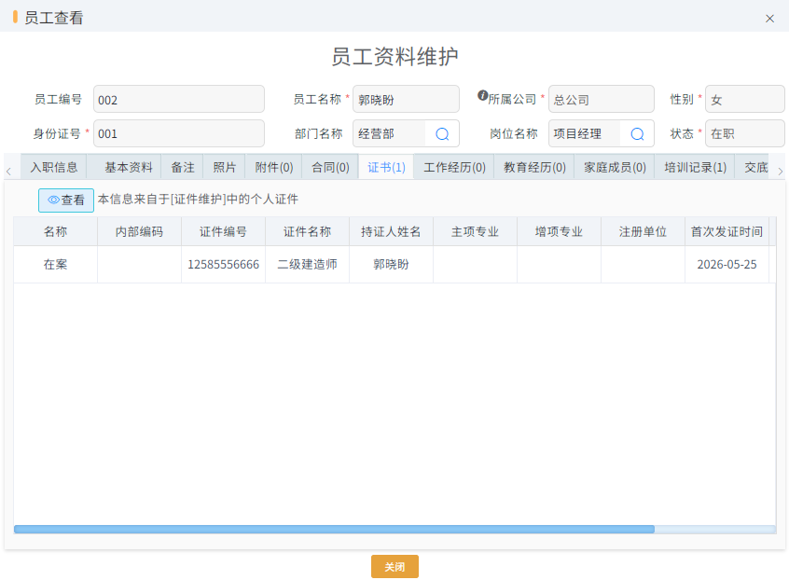Select the date cell 2026-05-25
The height and width of the screenshot is (580, 789).
click(727, 264)
